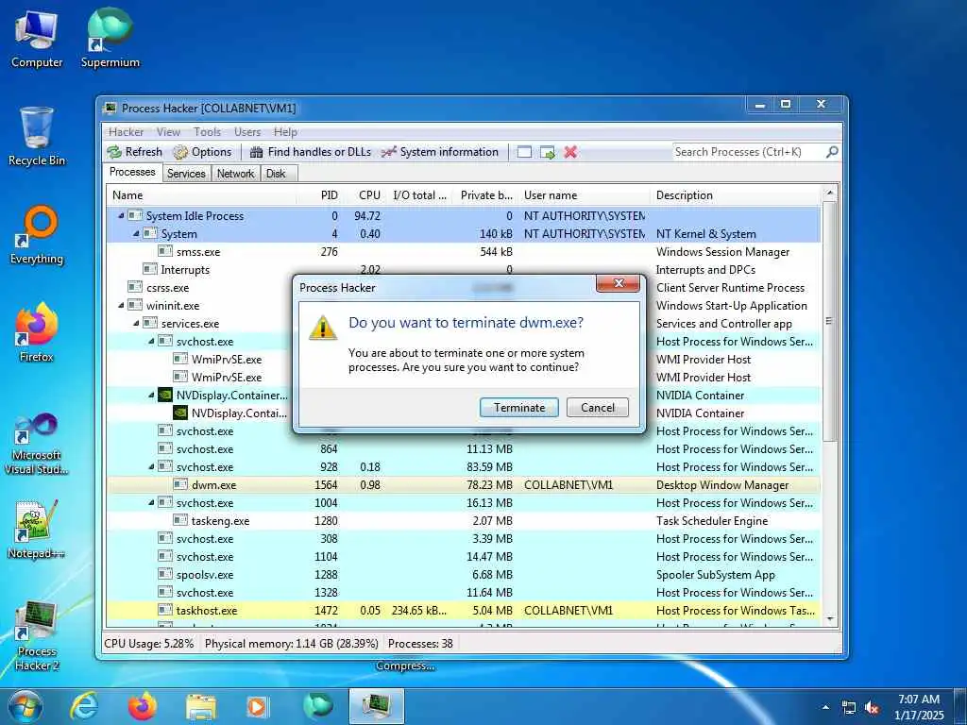Click the find window and thread icon
This screenshot has height=725, width=967.
pyautogui.click(x=547, y=152)
